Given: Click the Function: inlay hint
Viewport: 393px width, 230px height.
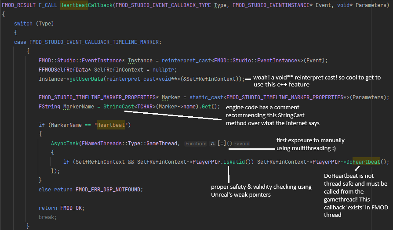Looking at the screenshot, I should pyautogui.click(x=196, y=144).
